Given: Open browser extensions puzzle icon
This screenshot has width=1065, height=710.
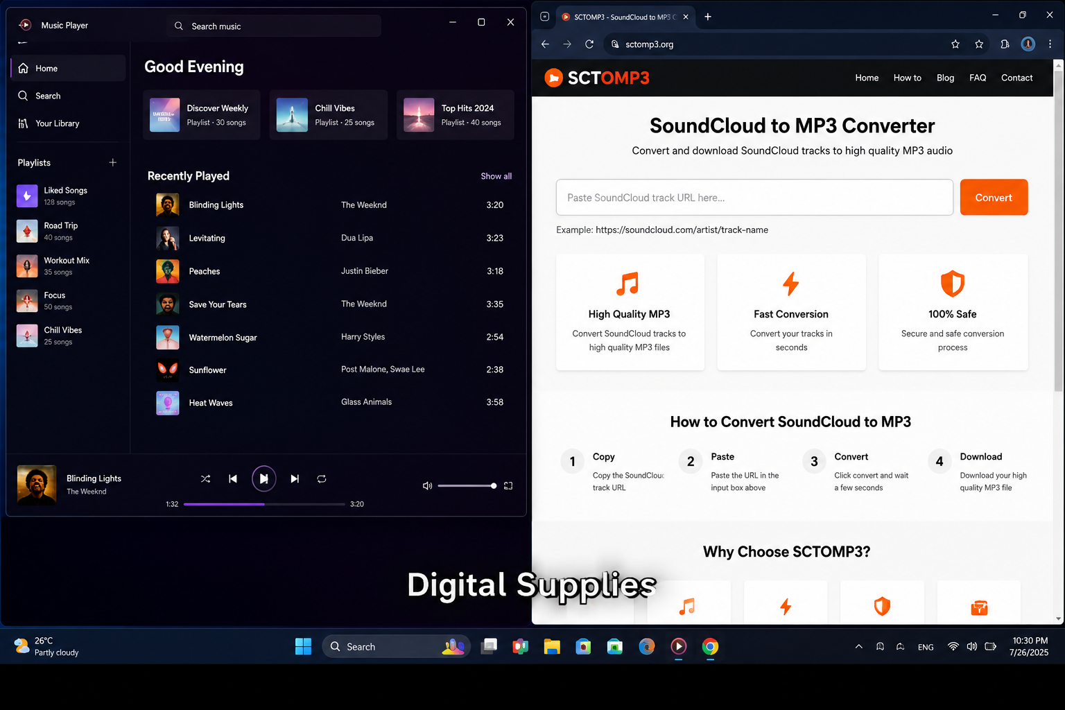Looking at the screenshot, I should (1005, 44).
